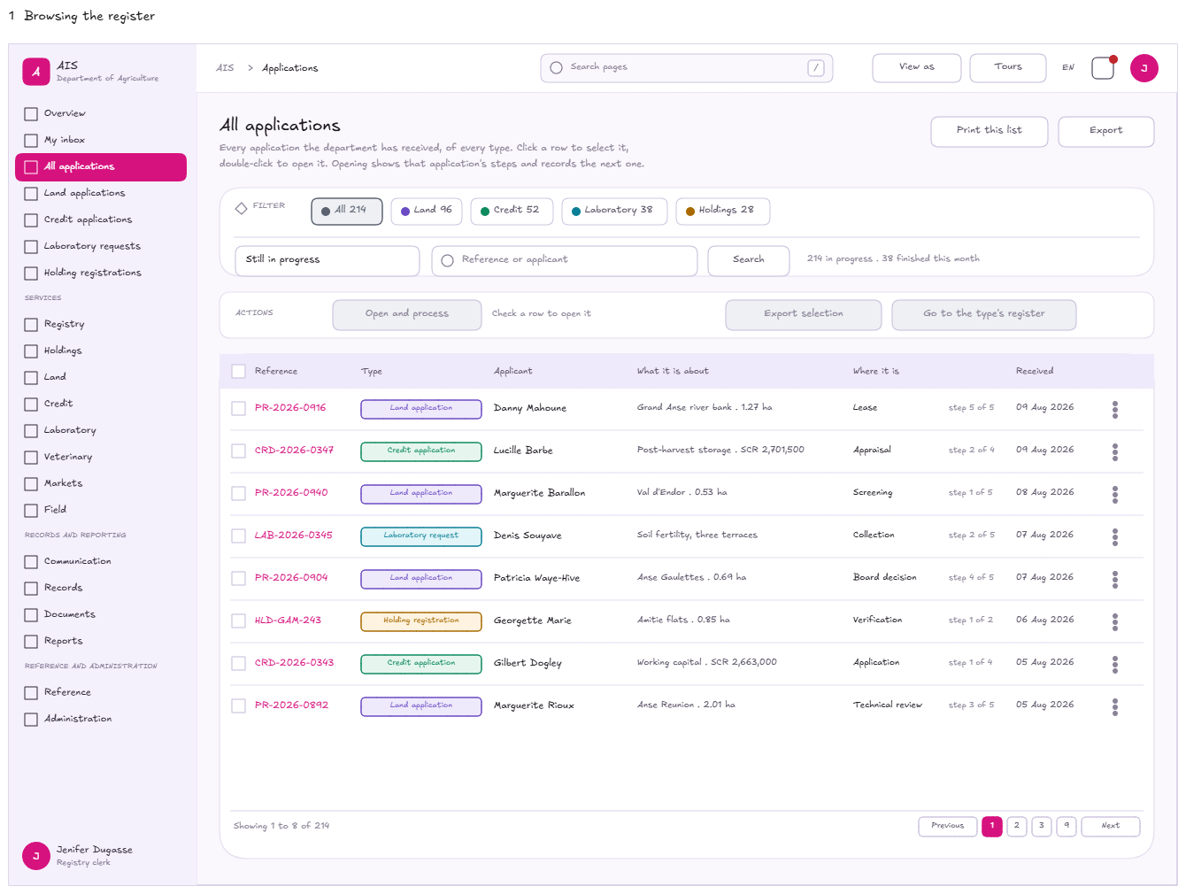Screen dimensions: 1186x894
Task: Select checkbox for Gilbert Dogley's application
Action: pyautogui.click(x=238, y=663)
